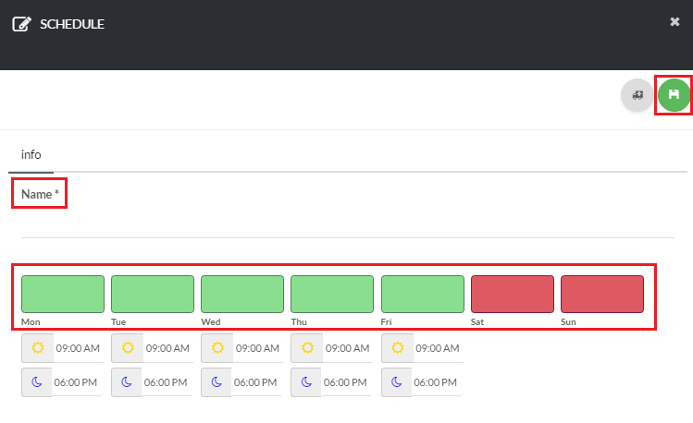This screenshot has width=693, height=423.
Task: Open the Friday 09:00 AM start time picker
Action: click(x=438, y=349)
